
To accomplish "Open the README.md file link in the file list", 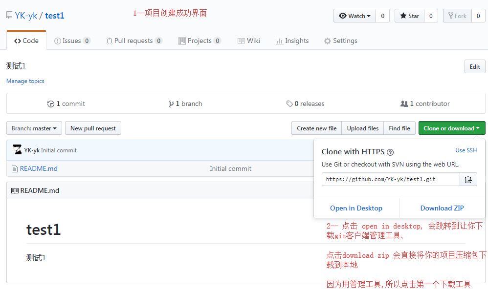I will coord(39,168).
